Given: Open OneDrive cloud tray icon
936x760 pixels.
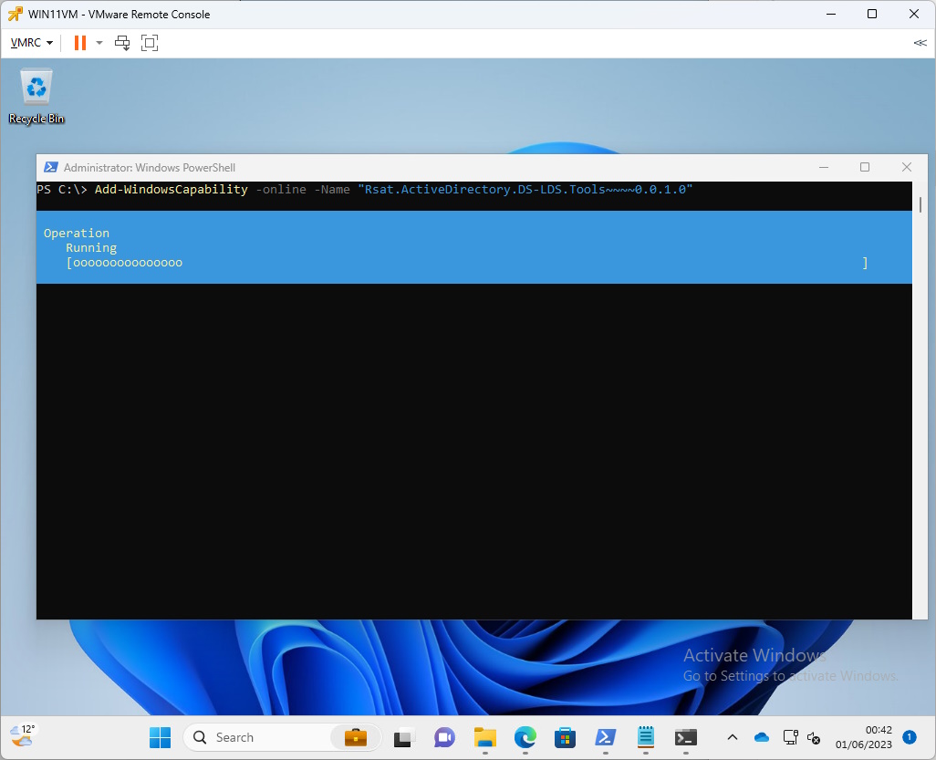Looking at the screenshot, I should click(762, 738).
